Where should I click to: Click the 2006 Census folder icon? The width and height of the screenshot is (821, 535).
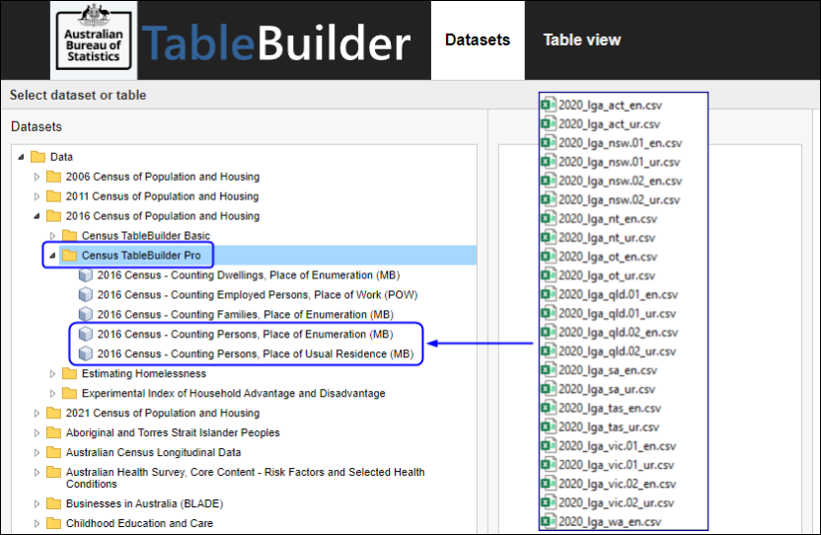point(53,177)
